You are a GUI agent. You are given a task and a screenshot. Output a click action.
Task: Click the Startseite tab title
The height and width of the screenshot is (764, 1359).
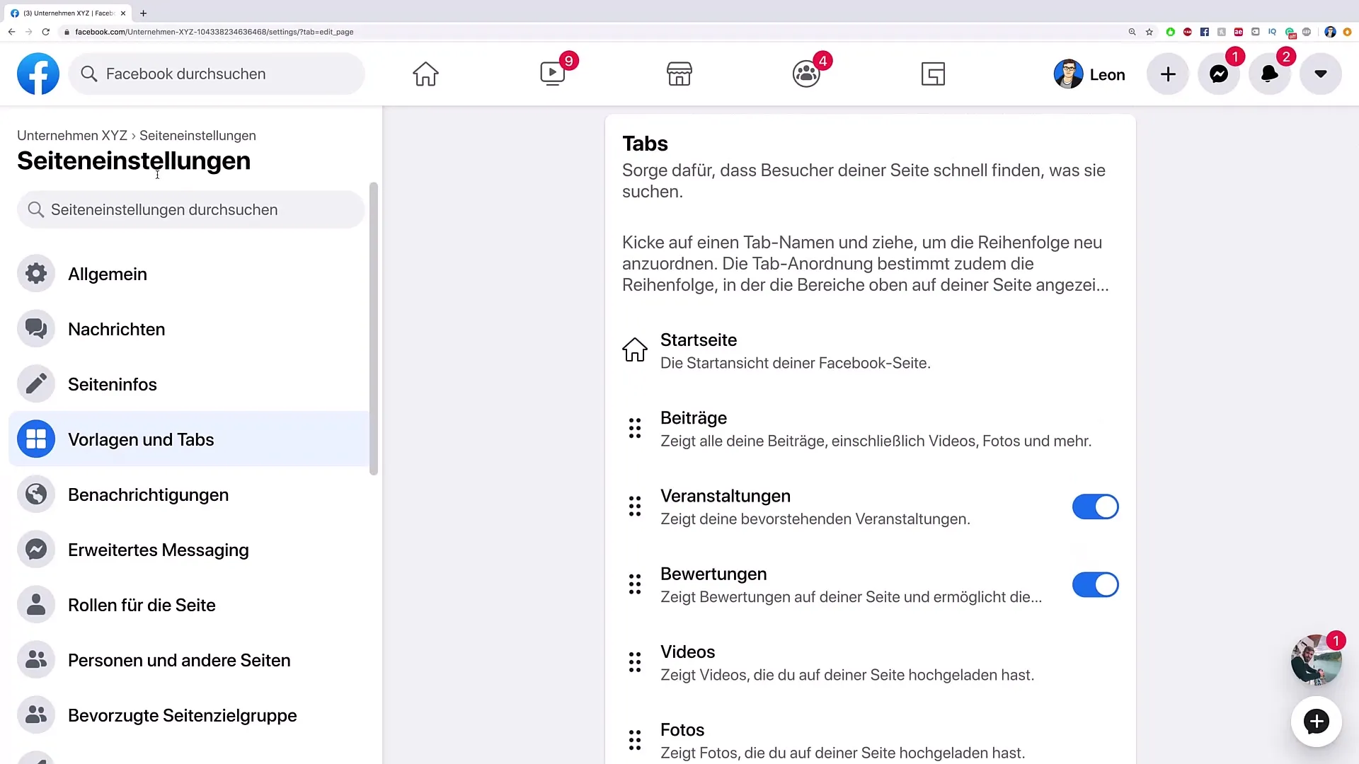tap(699, 340)
